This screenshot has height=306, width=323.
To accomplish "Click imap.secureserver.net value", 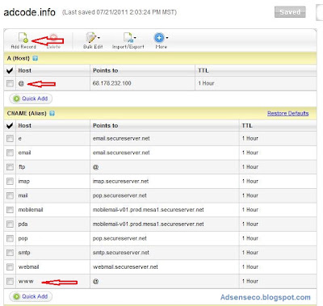I will click(x=120, y=181).
